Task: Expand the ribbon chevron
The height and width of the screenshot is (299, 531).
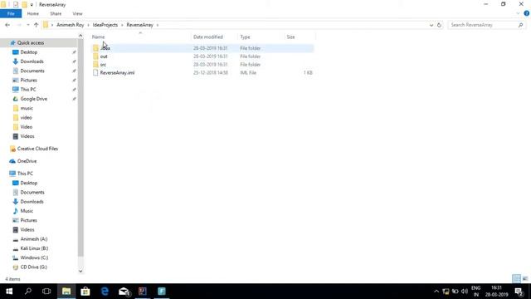Action: coord(518,13)
